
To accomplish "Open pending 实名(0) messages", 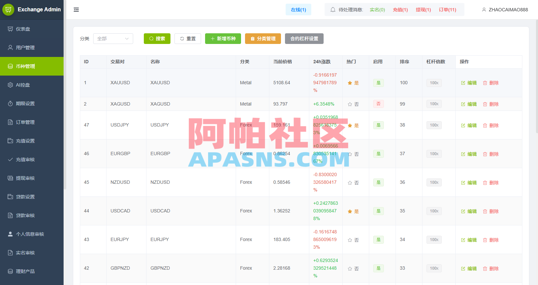I will 377,10.
